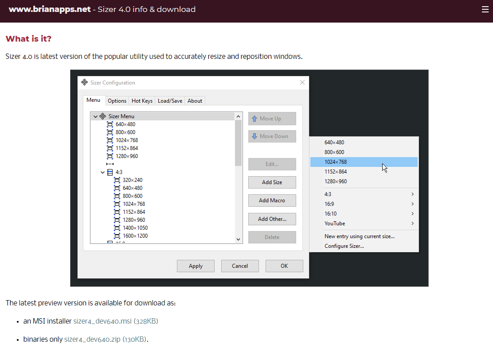Choose 1024×768 in the popup menu
Screen dimensions: 493x351
[x=364, y=162]
